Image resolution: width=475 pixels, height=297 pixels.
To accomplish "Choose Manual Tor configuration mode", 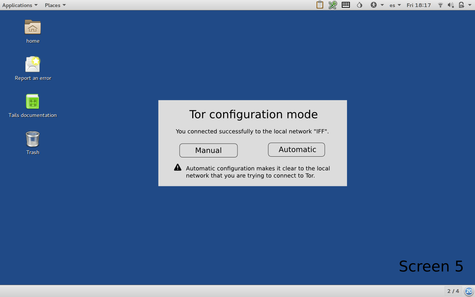I will tap(208, 150).
